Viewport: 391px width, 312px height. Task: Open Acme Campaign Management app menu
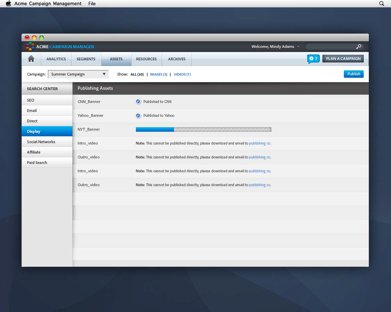coord(48,3)
